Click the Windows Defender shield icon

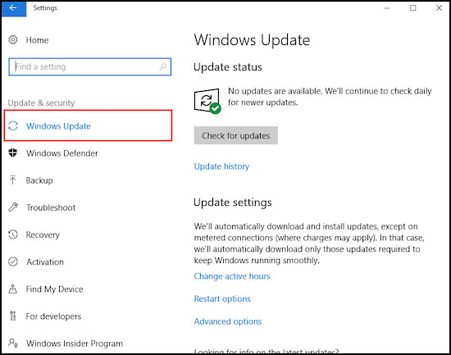point(13,152)
